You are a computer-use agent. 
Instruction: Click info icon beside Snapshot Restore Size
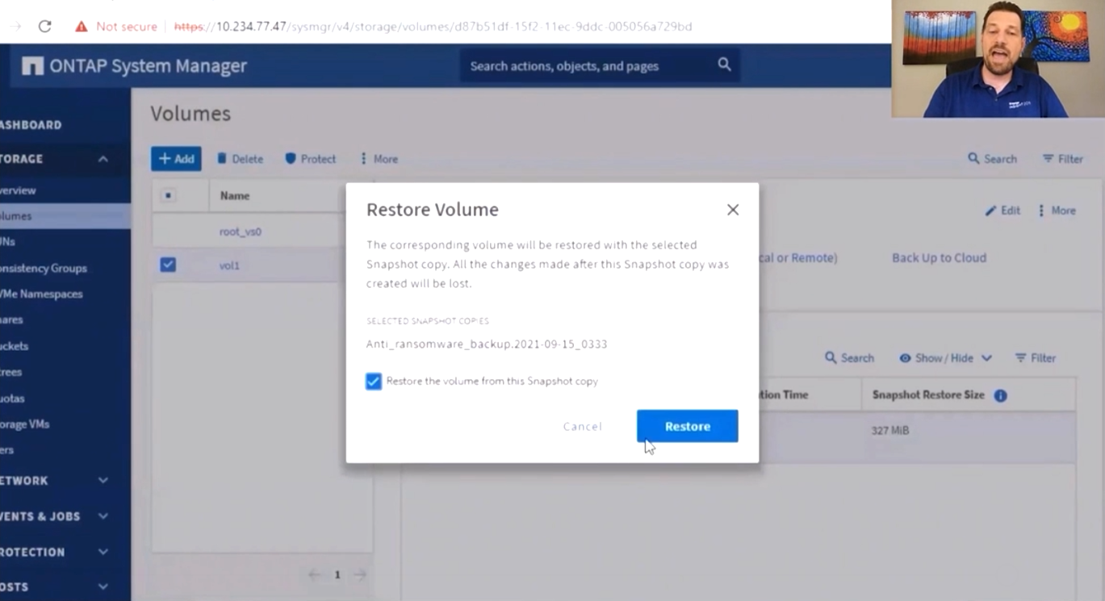click(x=1000, y=395)
